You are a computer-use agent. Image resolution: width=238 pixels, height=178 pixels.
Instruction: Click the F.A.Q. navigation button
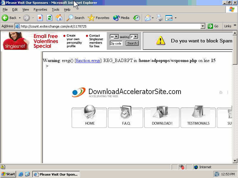pyautogui.click(x=126, y=117)
